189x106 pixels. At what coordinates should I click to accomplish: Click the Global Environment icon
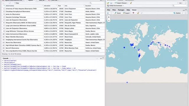pos(108,6)
